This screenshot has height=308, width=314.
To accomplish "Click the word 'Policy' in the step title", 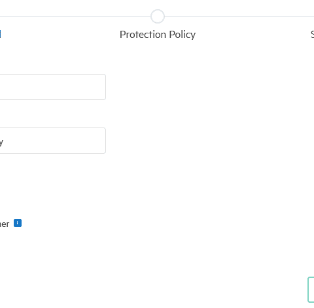I will point(183,35).
